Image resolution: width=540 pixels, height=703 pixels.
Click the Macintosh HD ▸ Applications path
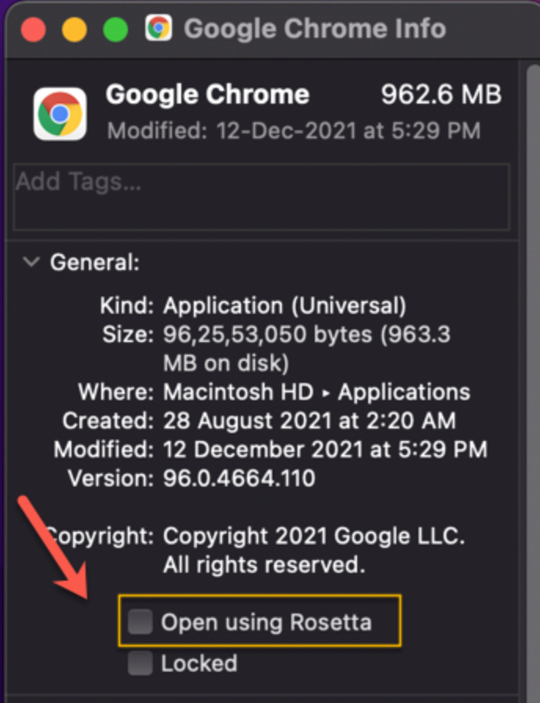[x=316, y=392]
